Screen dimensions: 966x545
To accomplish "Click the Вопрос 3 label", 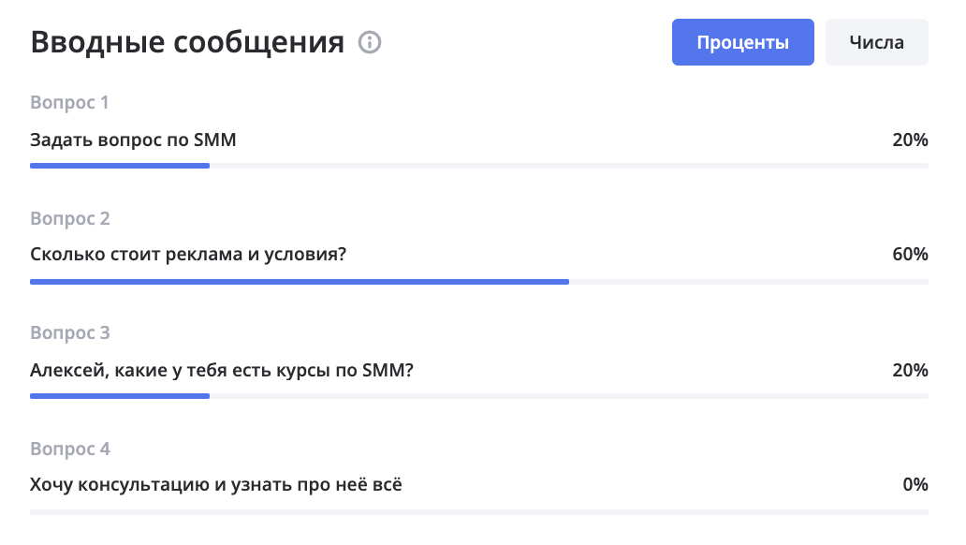I will [69, 333].
